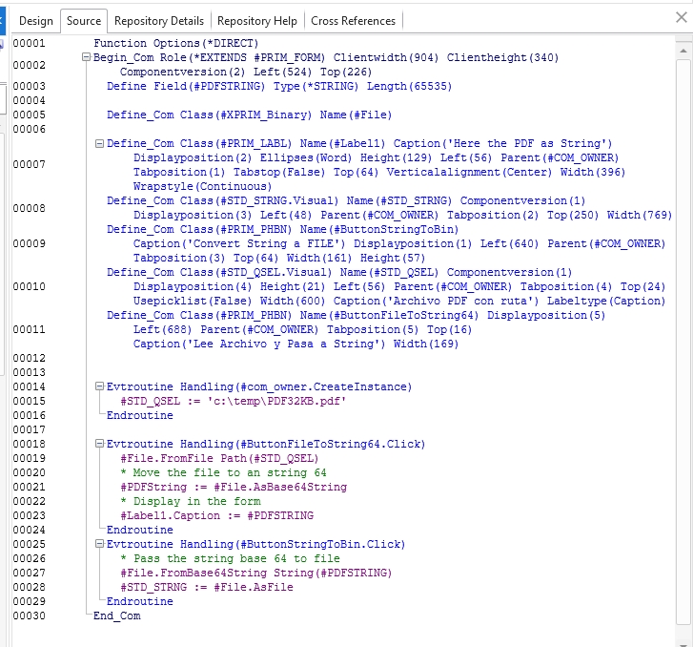Image resolution: width=693 pixels, height=647 pixels.
Task: Click comment 'Display in the form'
Action: click(x=197, y=501)
